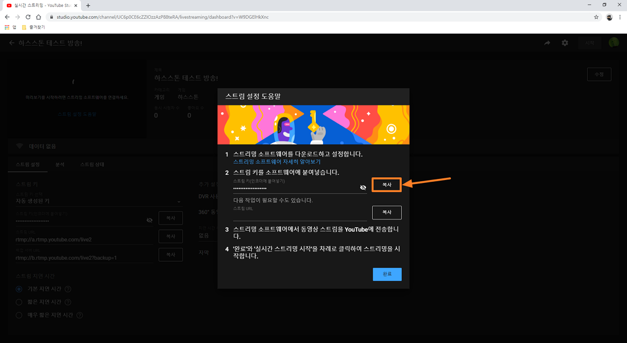This screenshot has width=627, height=343.
Task: Click the browser address bar URL
Action: [x=162, y=17]
